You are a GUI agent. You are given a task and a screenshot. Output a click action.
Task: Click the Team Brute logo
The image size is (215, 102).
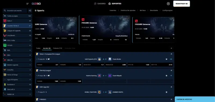point(110,59)
